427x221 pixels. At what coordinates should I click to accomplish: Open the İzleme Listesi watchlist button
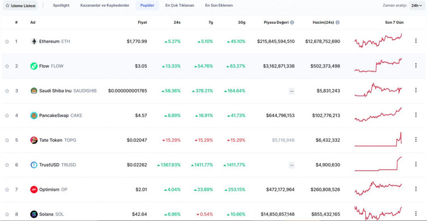[20, 6]
